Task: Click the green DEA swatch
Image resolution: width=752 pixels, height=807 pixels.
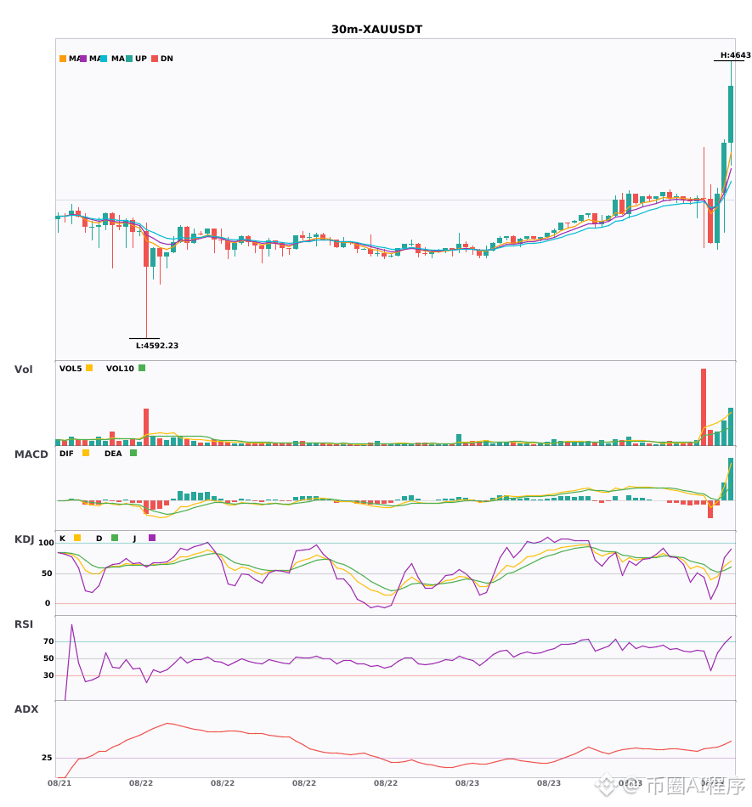Action: (x=133, y=453)
